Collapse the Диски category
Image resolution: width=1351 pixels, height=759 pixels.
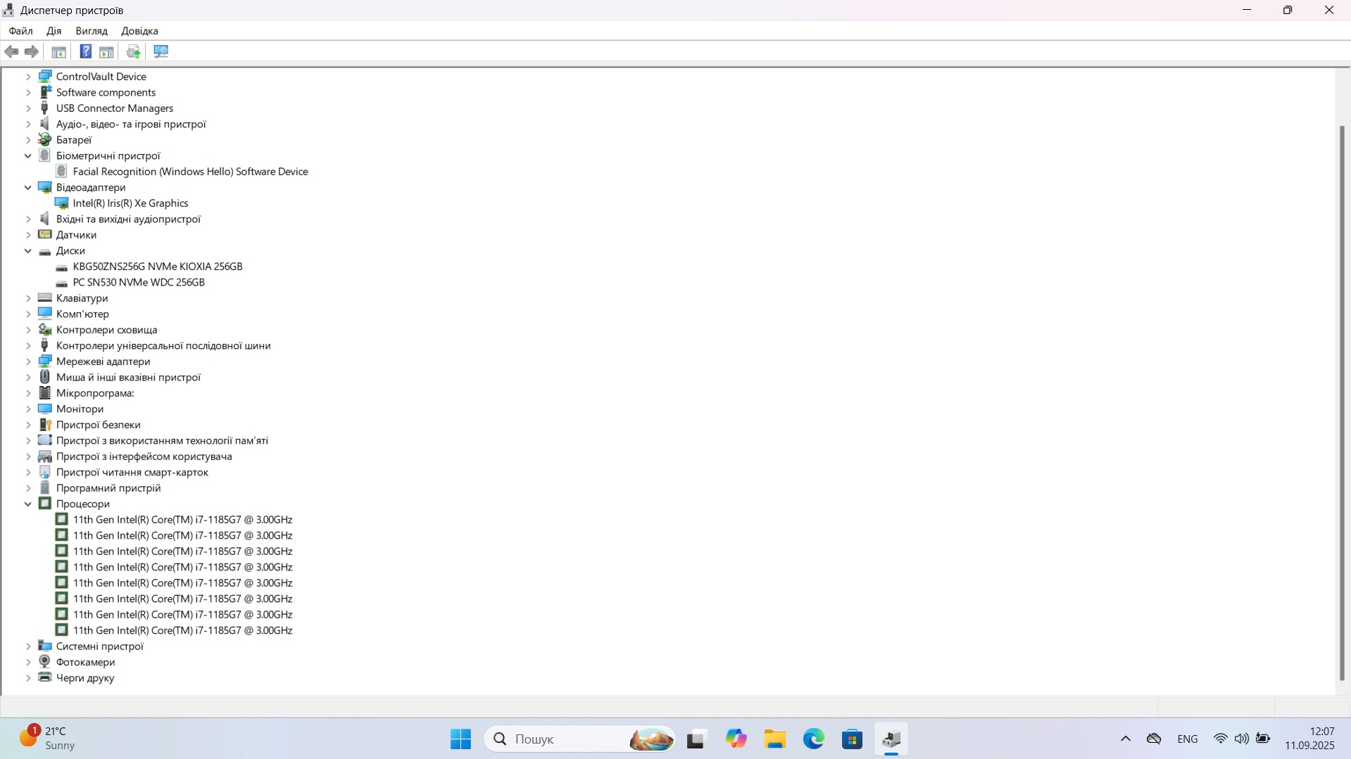[28, 251]
